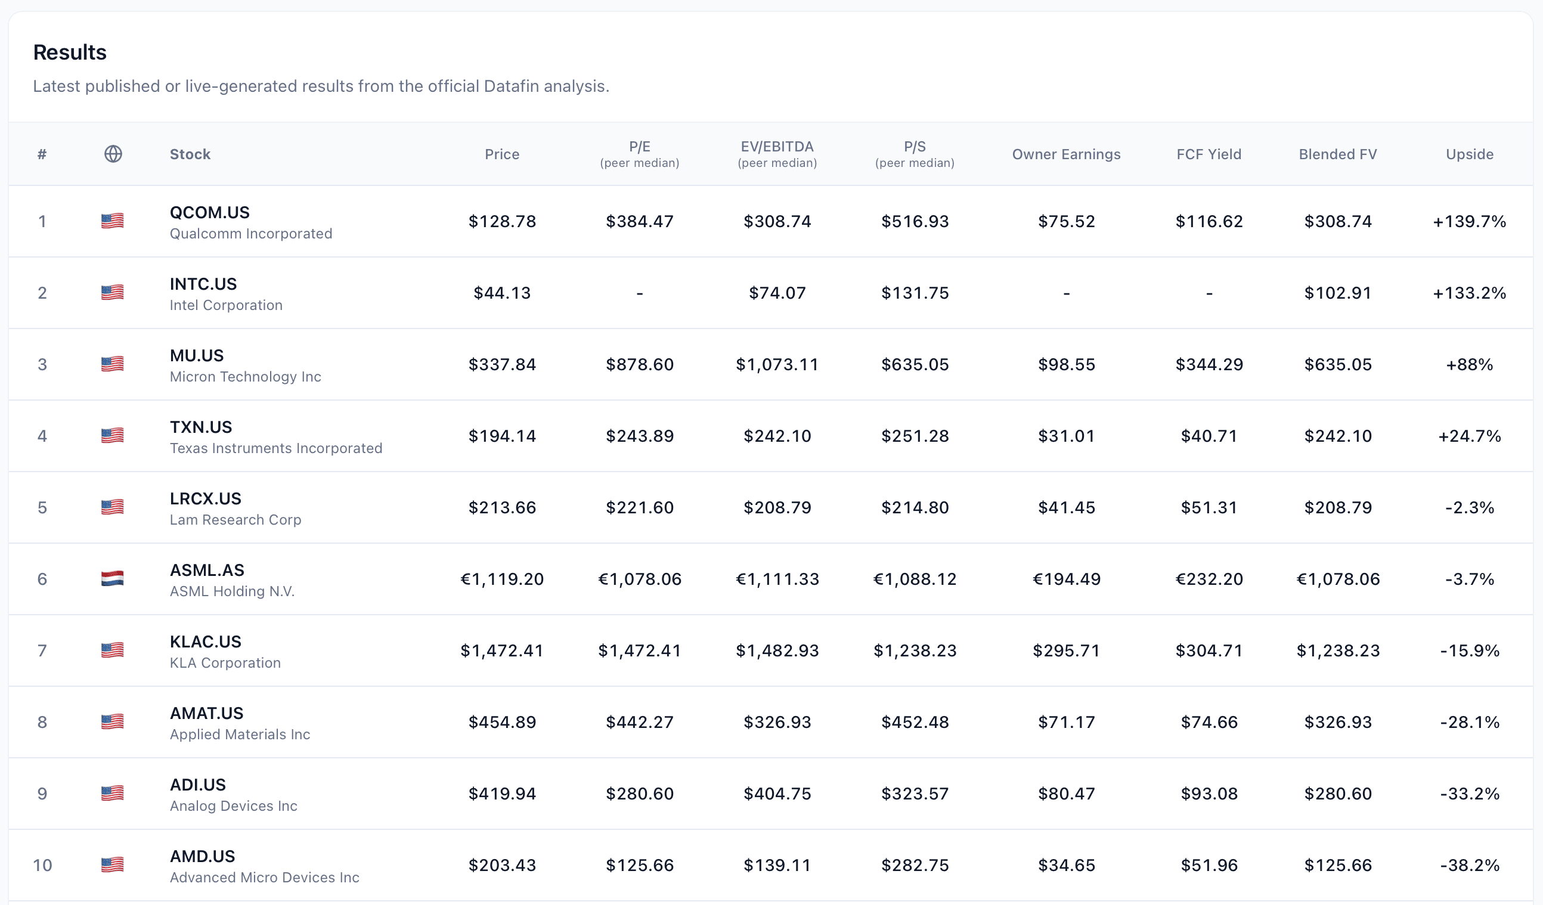Click the €1,119.20 price for ASML
The width and height of the screenshot is (1543, 905).
tap(502, 579)
